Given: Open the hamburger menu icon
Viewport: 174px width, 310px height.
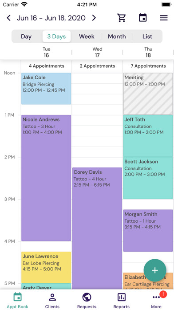Looking at the screenshot, I should 164,18.
